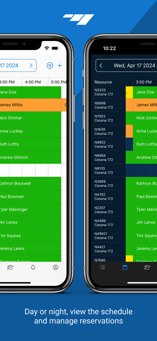Select the Resource column header

[108, 82]
